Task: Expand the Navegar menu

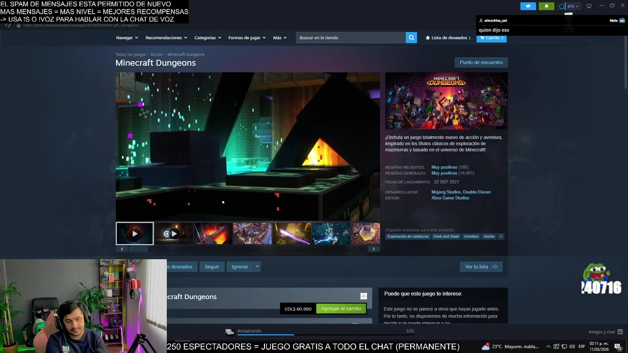Action: [127, 38]
